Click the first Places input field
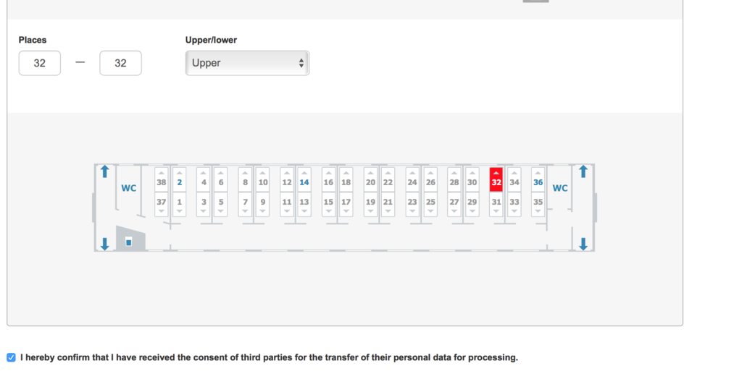Screen dimensions: 742x379 (40, 63)
